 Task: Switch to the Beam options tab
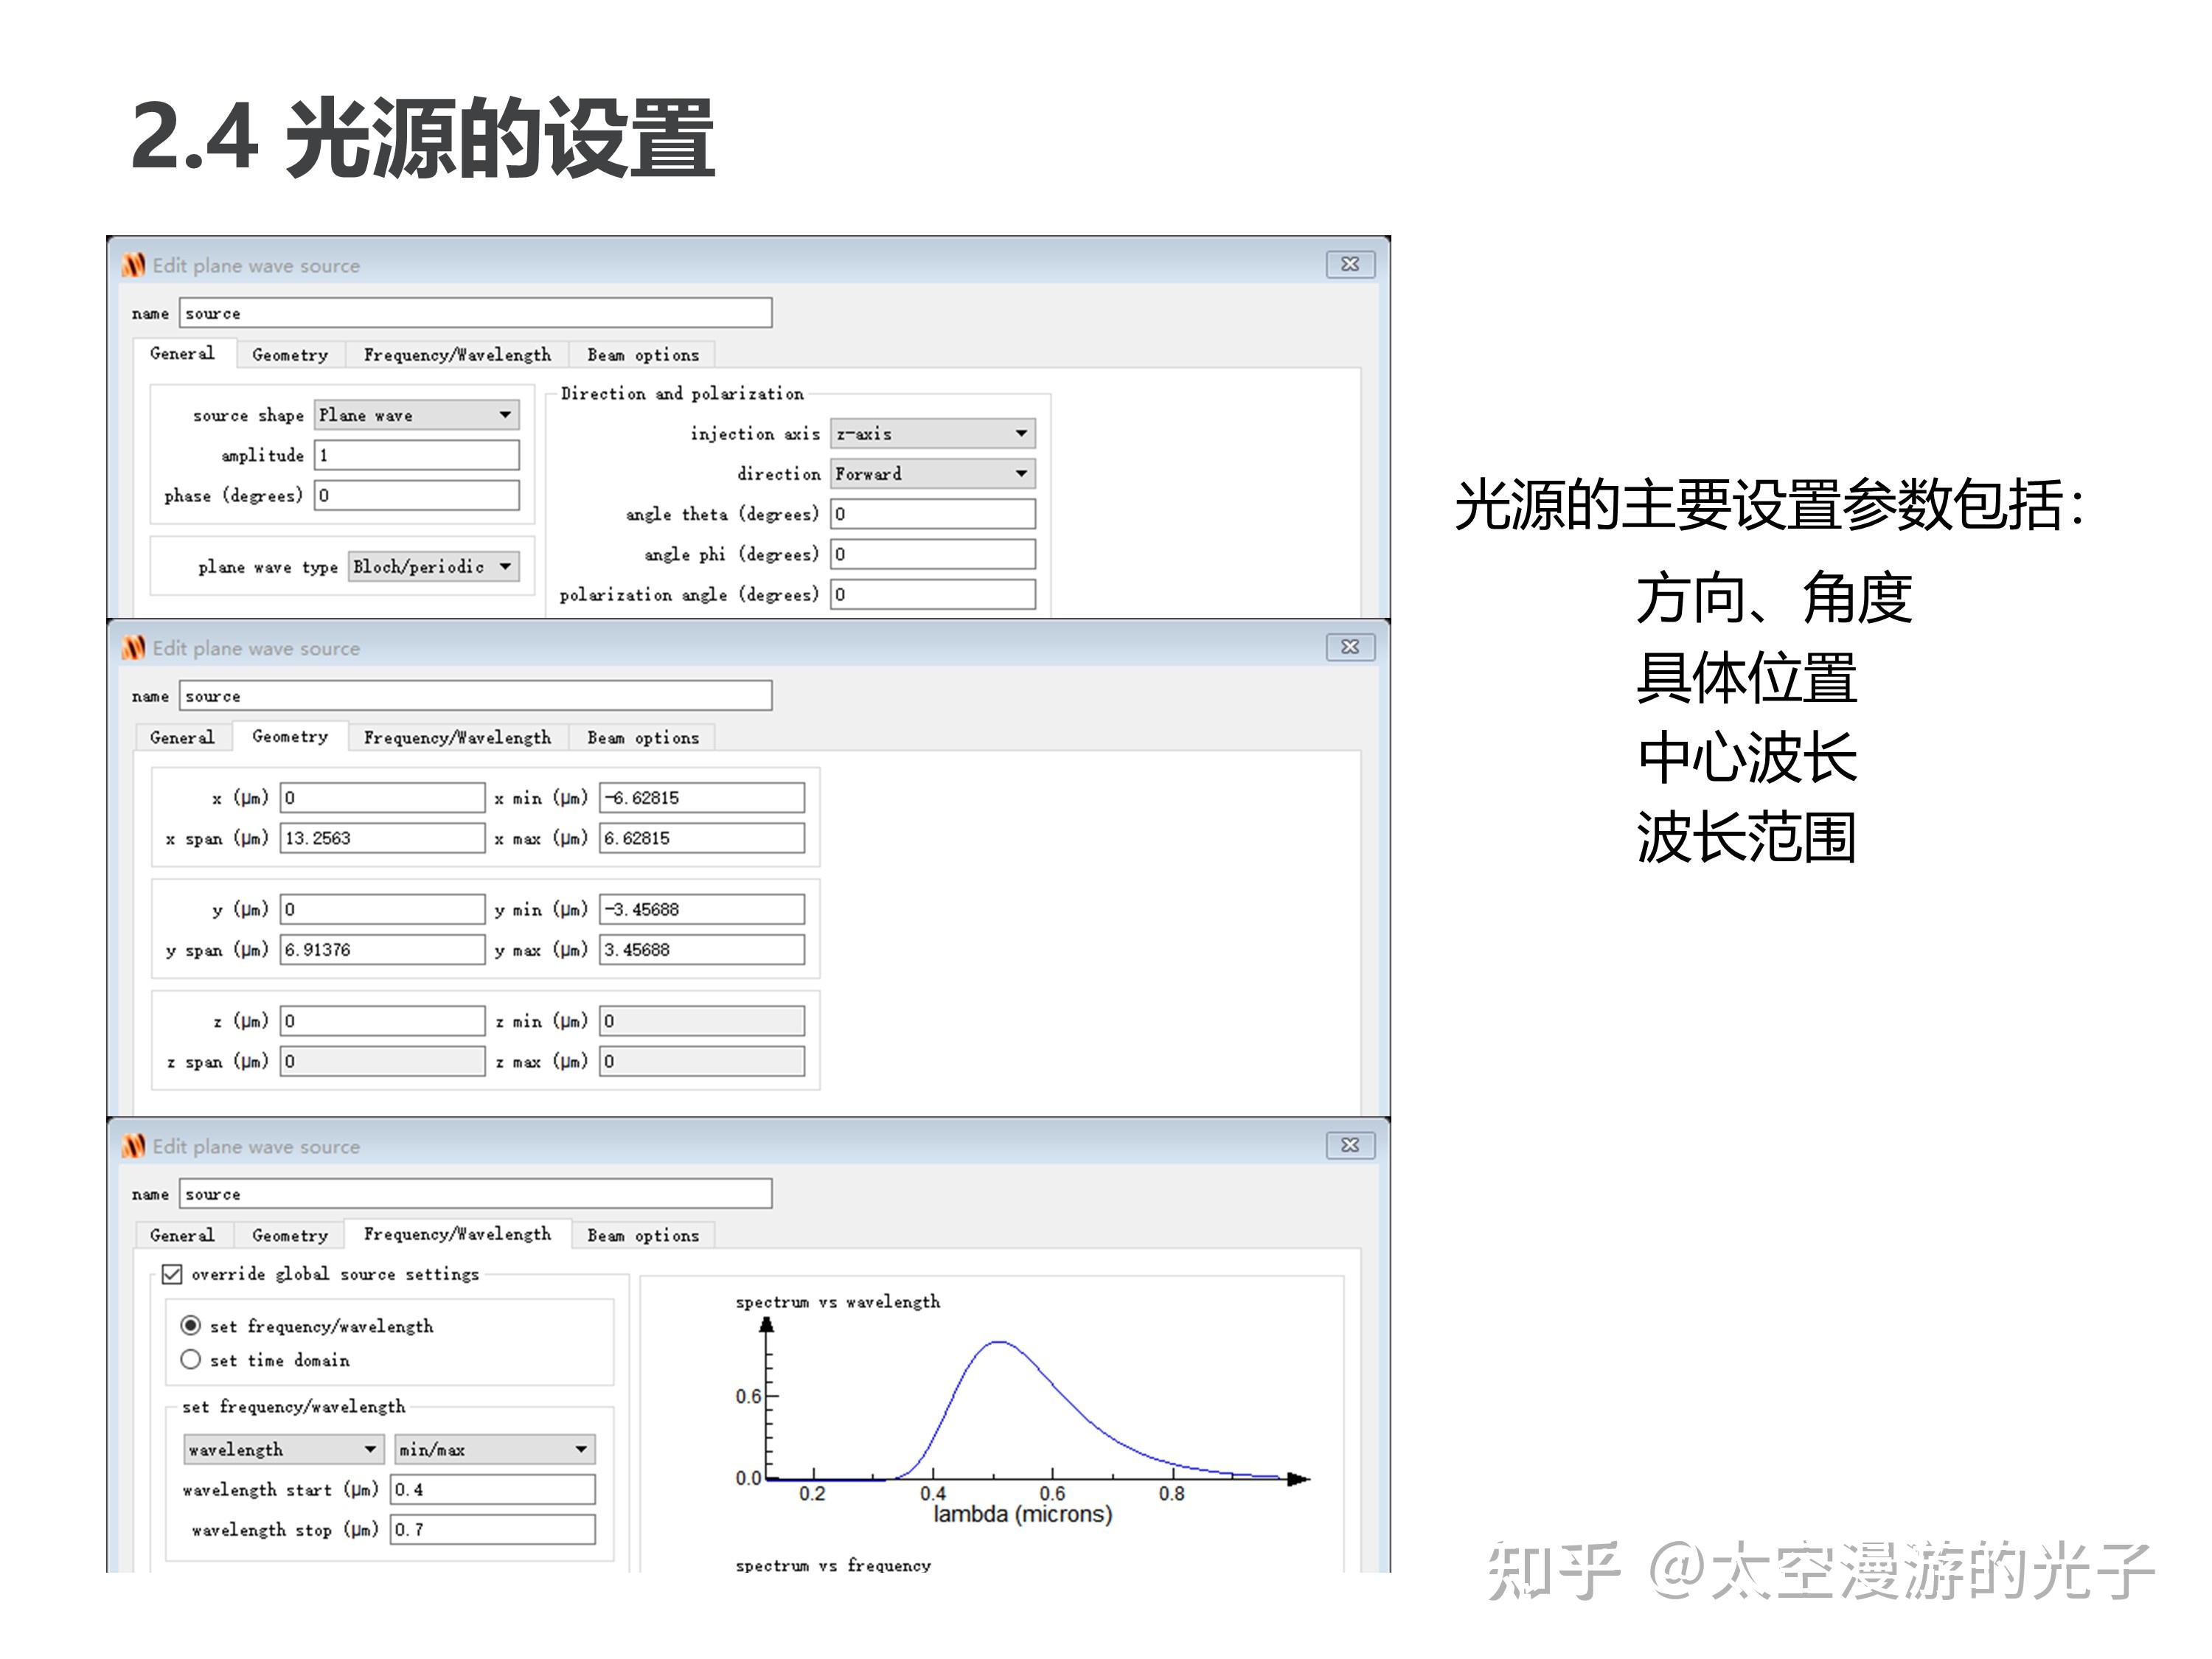(x=644, y=355)
